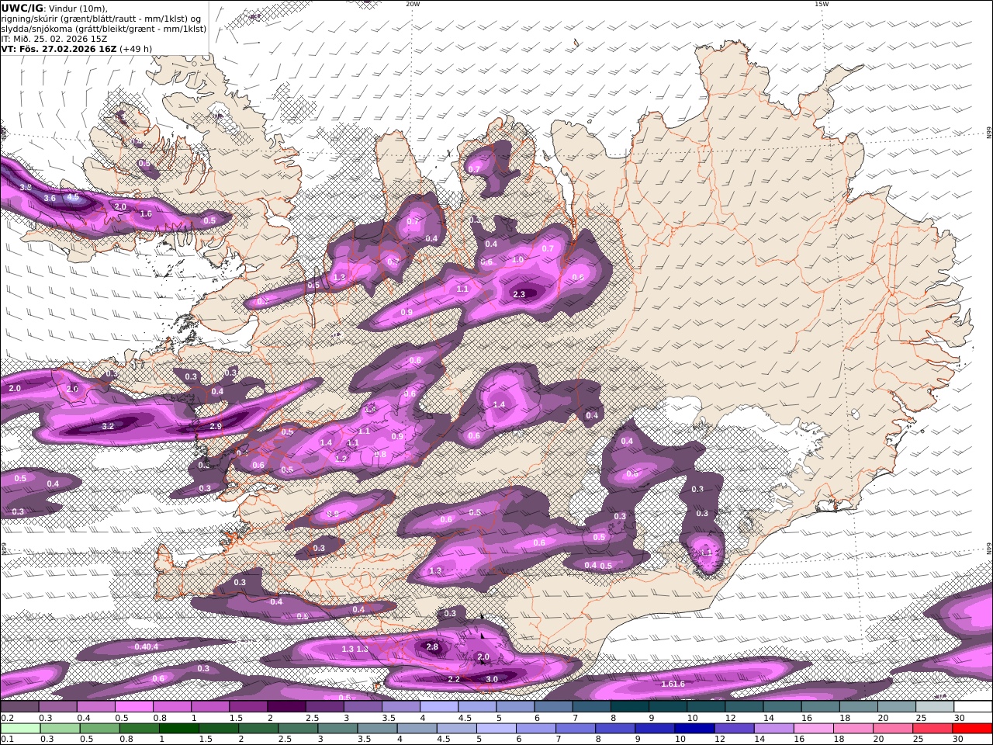The width and height of the screenshot is (993, 745).
Task: Click the 'slydda/snjókoma (grátt/bleikt/grænt - mm/1klst)' line
Action: pos(104,29)
